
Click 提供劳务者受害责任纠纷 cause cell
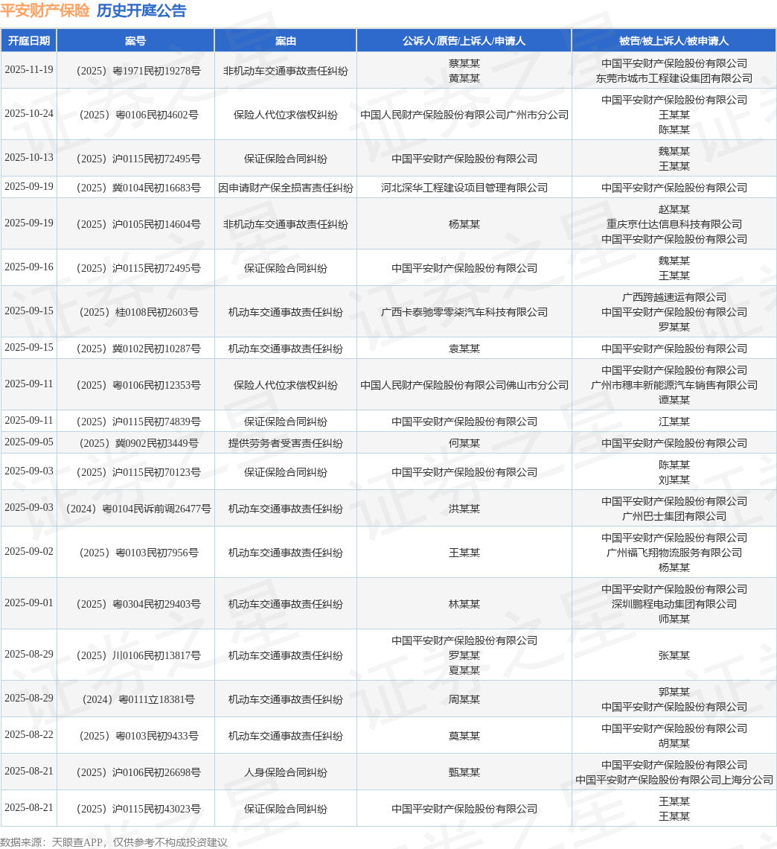[x=285, y=443]
